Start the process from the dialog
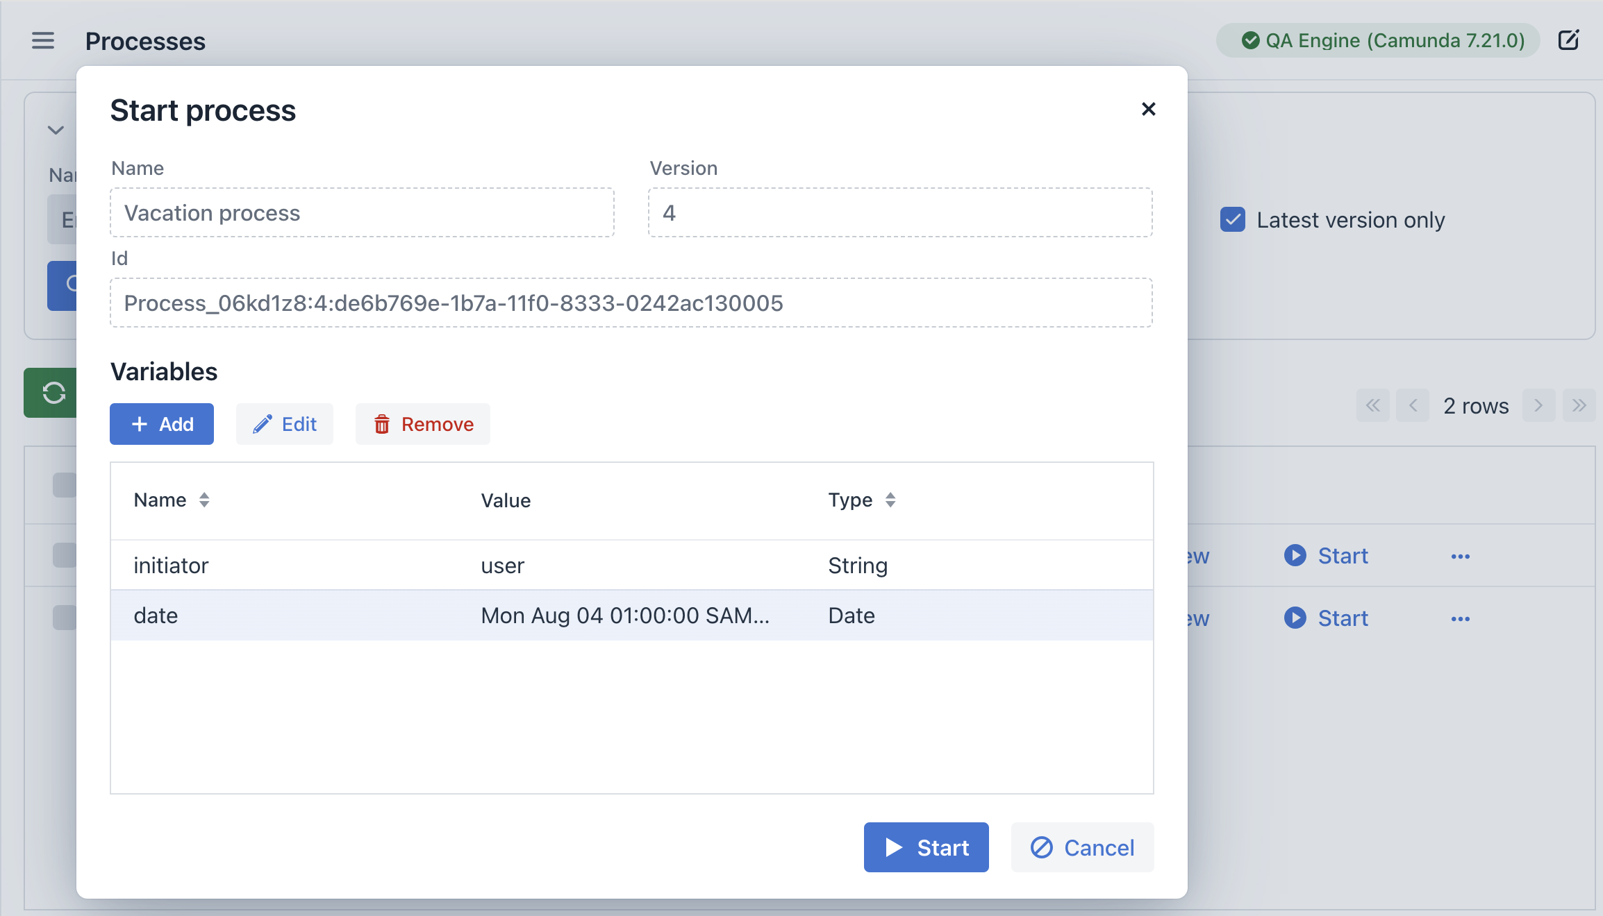Viewport: 1603px width, 916px height. 927,847
